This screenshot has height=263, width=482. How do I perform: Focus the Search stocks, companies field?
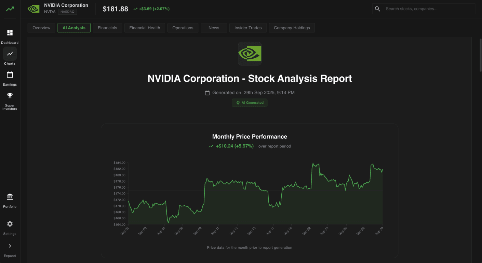[424, 9]
